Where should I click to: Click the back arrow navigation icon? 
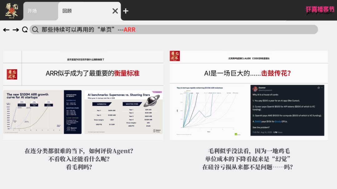(x=6, y=30)
